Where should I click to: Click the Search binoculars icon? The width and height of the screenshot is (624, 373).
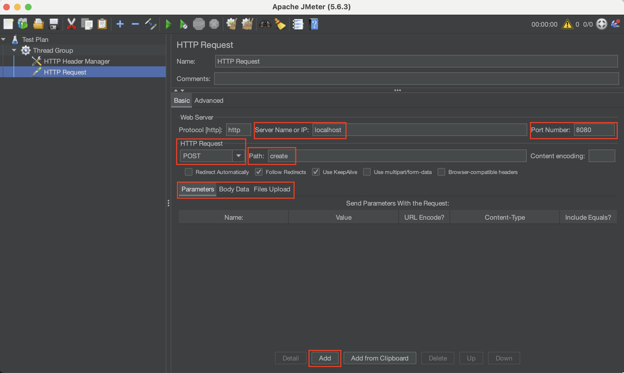pyautogui.click(x=265, y=24)
